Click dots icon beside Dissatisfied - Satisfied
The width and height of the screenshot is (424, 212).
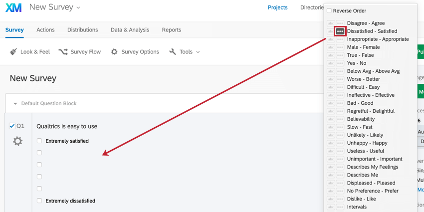[x=340, y=31]
